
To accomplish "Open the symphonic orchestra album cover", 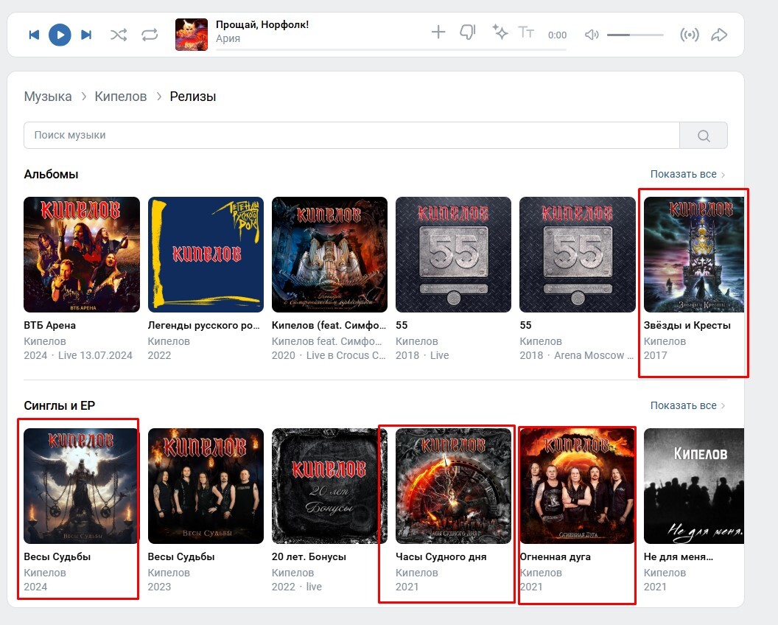I will [329, 255].
